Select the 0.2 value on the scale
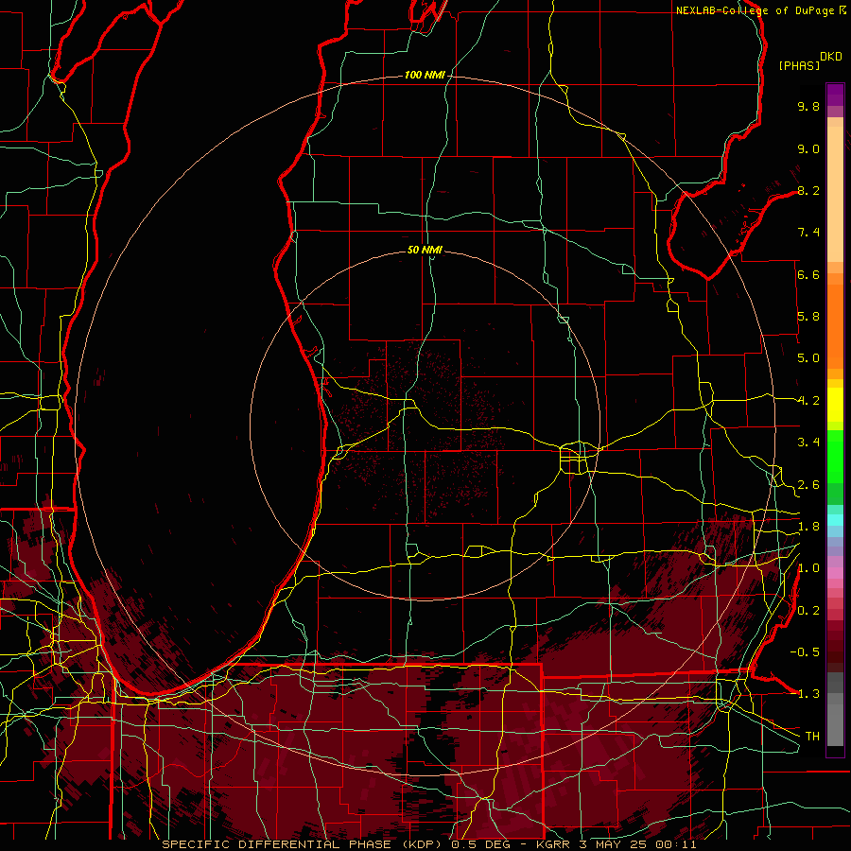 pos(808,611)
